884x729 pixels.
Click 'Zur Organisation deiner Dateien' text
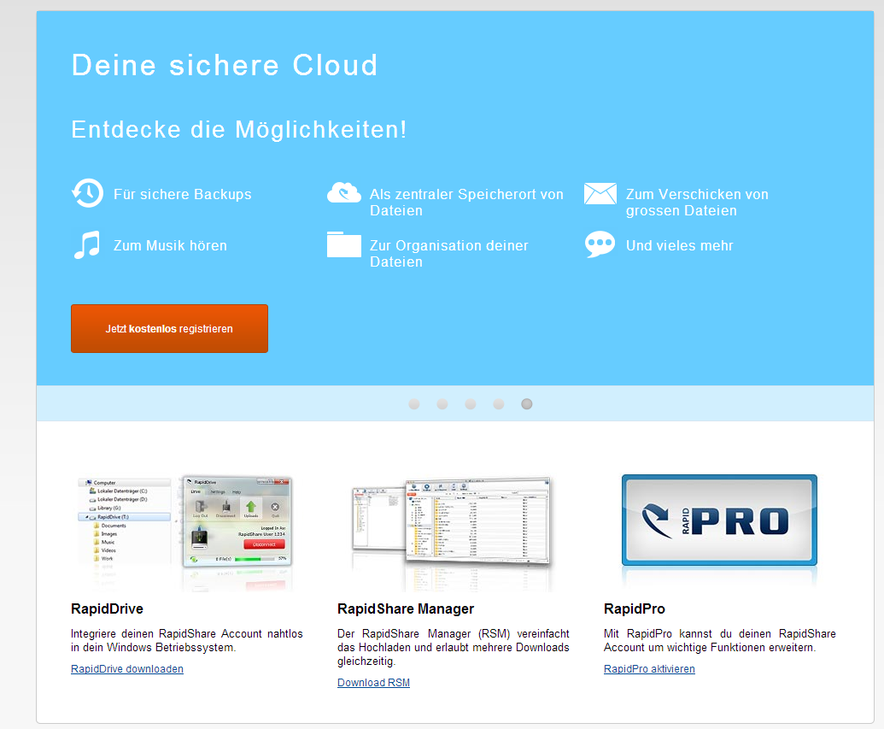click(448, 253)
